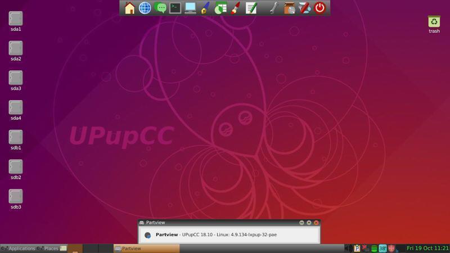Open the green spreadsheet chart application
Screen dimensions: 450x253
point(220,8)
